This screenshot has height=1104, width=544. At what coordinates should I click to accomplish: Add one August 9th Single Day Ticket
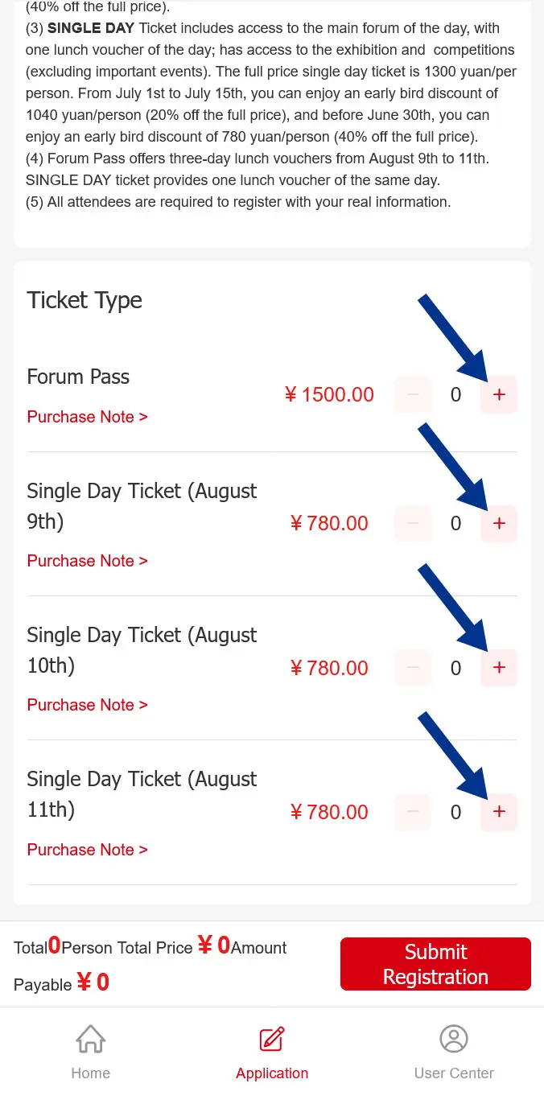tap(499, 523)
